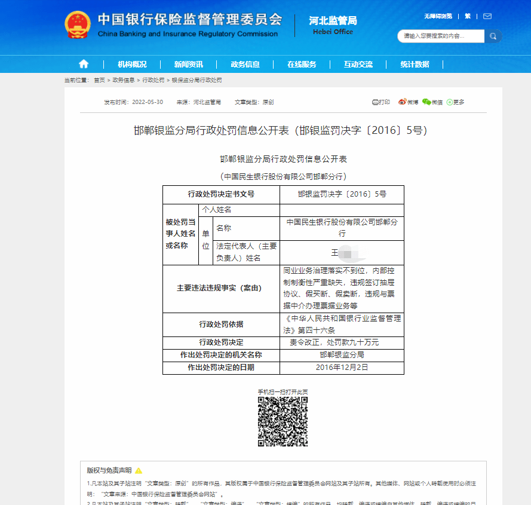Click subtitle （中国民生银行股份有限公司邯郸分行）
Screen dimensions: 531x505
coord(283,176)
